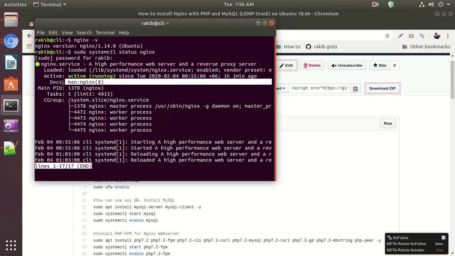455x256 pixels.
Task: Open the Terminal app menu dropdown in top bar
Action: 49,4
